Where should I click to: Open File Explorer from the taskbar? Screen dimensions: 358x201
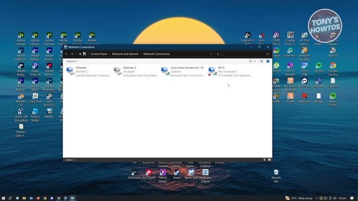coord(24,198)
